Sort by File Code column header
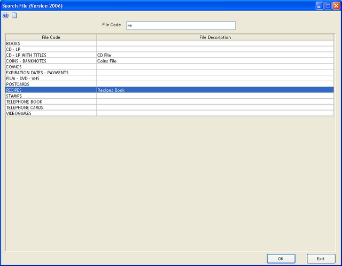Image resolution: width=342 pixels, height=266 pixels. [x=51, y=37]
